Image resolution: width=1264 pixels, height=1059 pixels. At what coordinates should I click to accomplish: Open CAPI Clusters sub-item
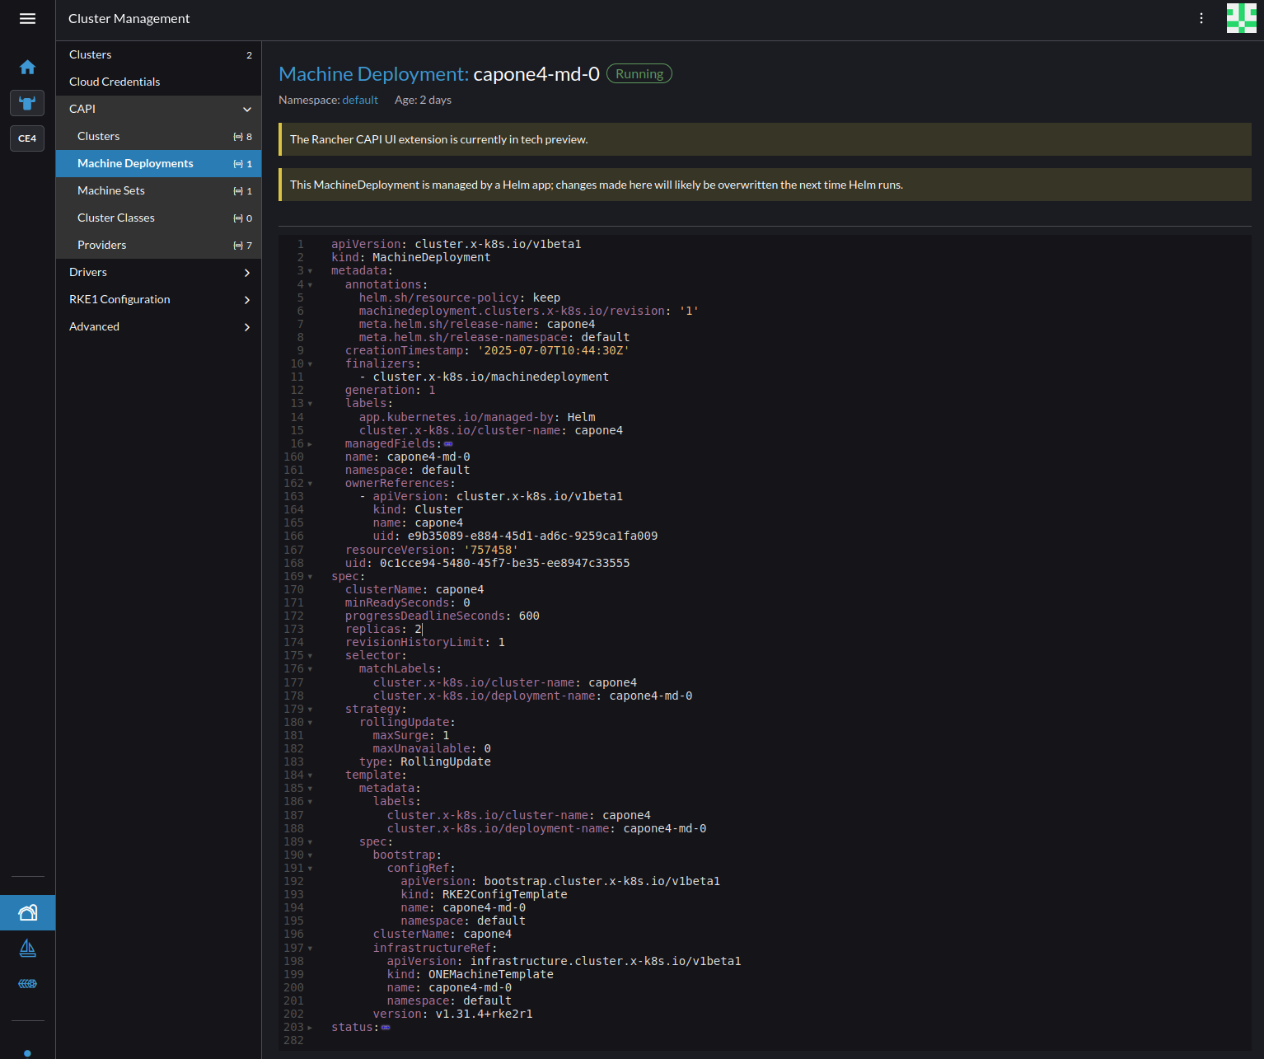coord(158,136)
